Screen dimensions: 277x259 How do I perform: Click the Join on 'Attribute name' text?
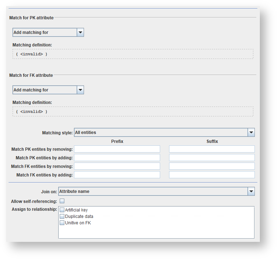pyautogui.click(x=74, y=191)
